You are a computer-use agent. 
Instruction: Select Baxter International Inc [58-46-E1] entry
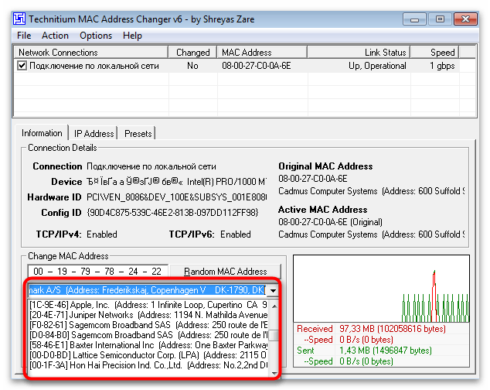tap(148, 345)
